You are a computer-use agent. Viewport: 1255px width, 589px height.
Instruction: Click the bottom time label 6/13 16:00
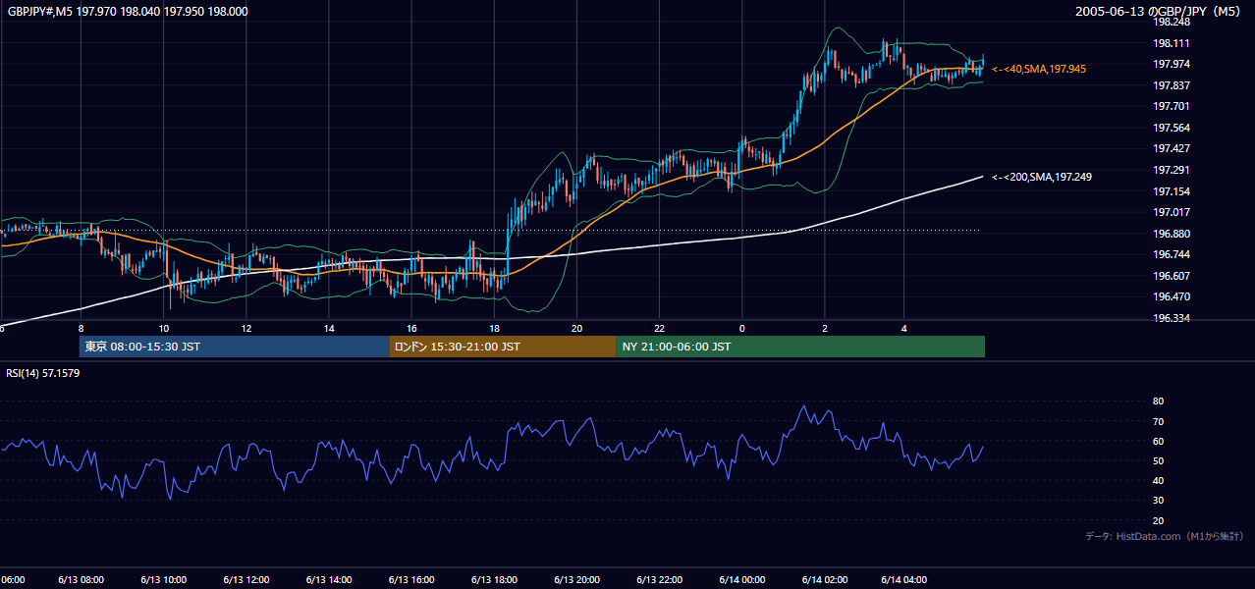point(411,580)
